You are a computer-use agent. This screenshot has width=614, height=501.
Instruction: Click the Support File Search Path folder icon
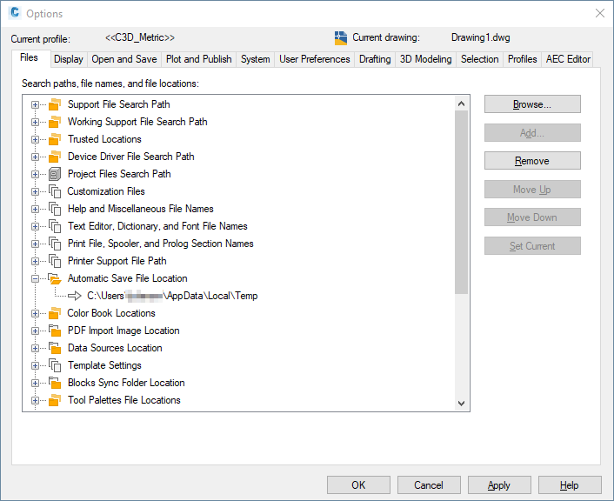coord(55,104)
